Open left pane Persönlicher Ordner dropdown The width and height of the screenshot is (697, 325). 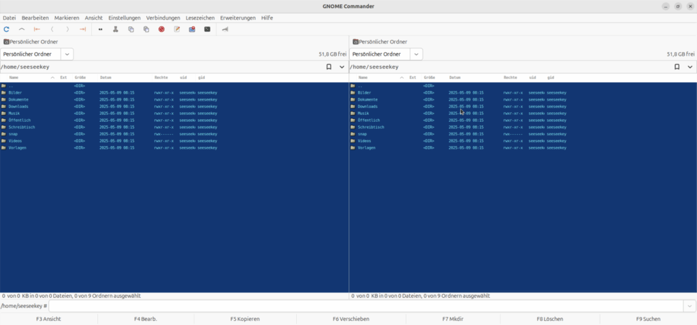pos(67,54)
